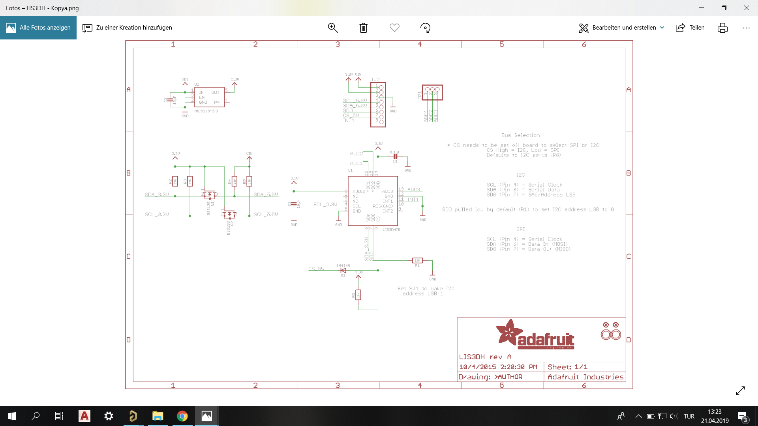Open network status in the tray

click(x=662, y=416)
